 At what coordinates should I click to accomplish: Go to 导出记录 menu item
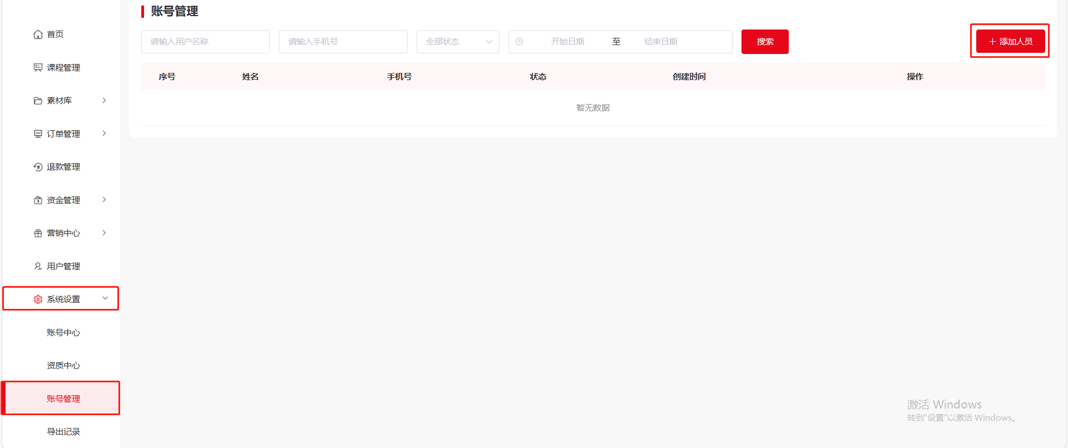click(x=63, y=432)
